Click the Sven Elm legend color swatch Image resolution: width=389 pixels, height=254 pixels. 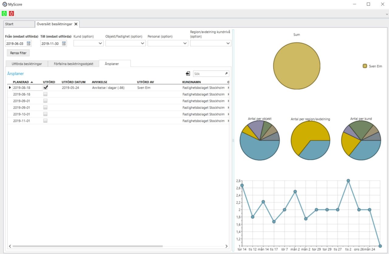[365, 66]
